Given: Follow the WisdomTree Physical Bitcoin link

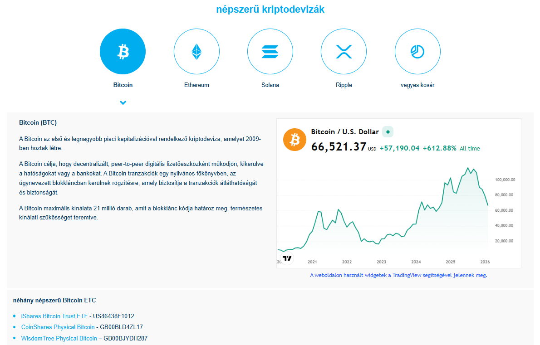Looking at the screenshot, I should point(59,338).
